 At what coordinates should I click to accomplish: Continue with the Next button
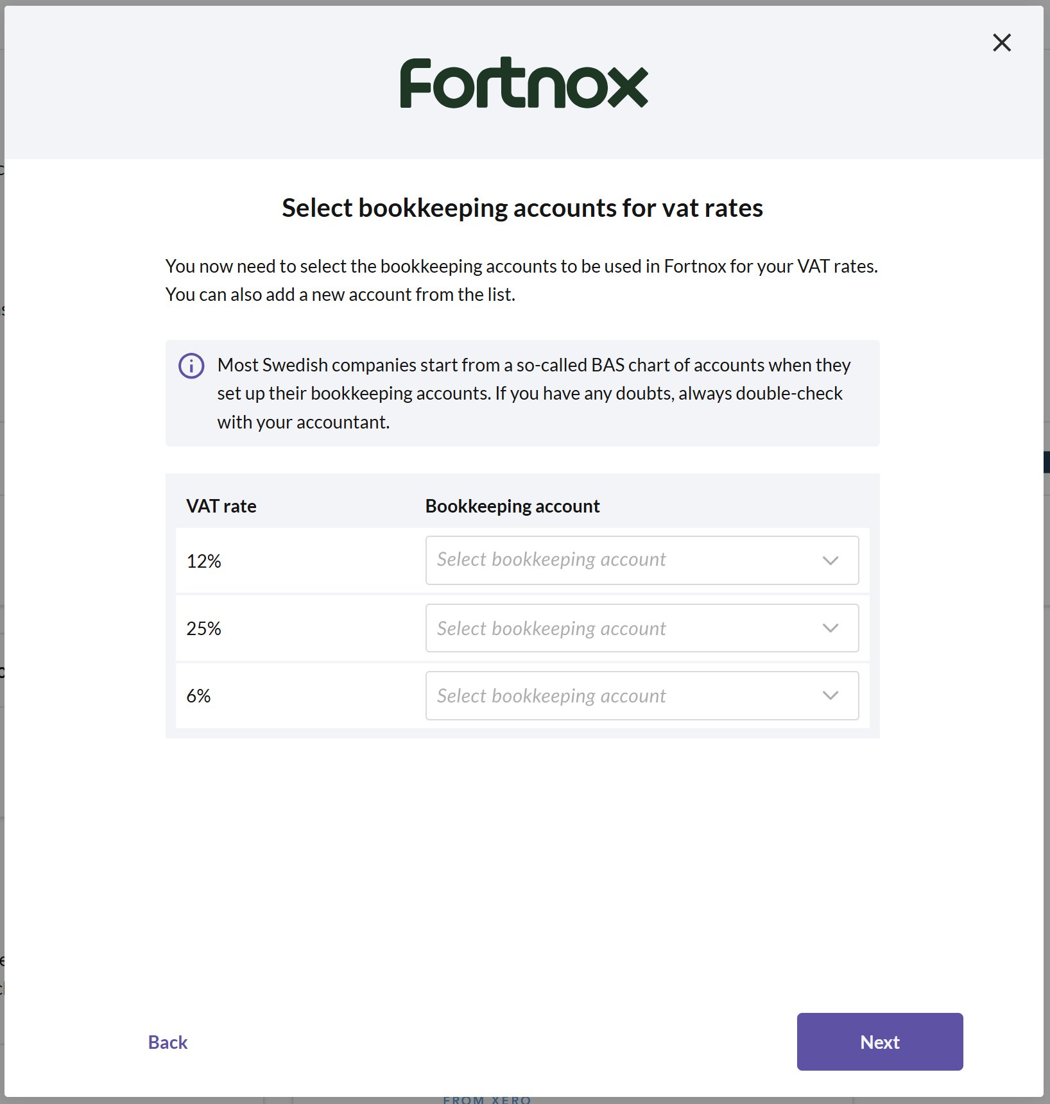880,1042
